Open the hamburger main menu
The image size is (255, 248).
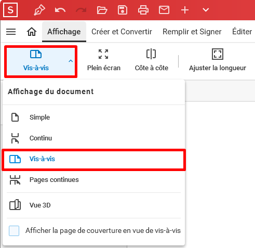(x=11, y=32)
